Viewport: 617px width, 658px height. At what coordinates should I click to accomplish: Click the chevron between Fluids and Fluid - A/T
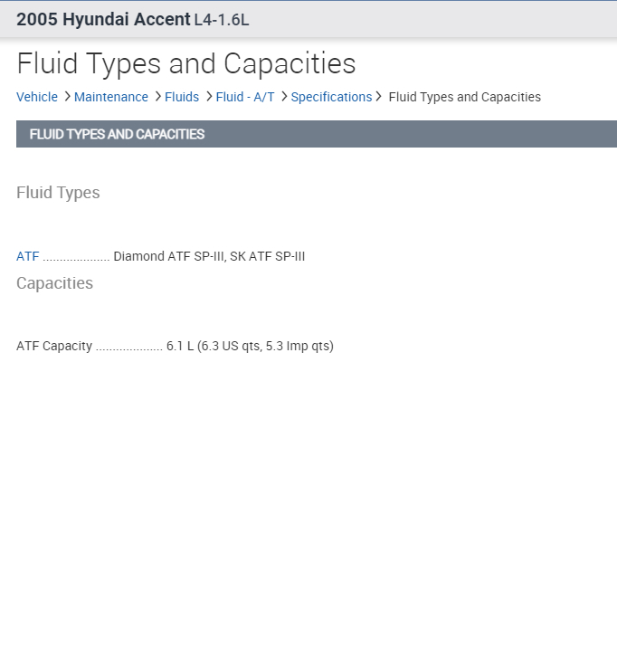[209, 96]
